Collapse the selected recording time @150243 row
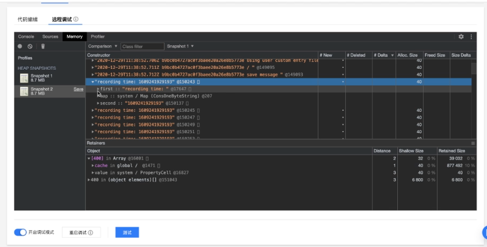The height and width of the screenshot is (247, 487). (93, 82)
